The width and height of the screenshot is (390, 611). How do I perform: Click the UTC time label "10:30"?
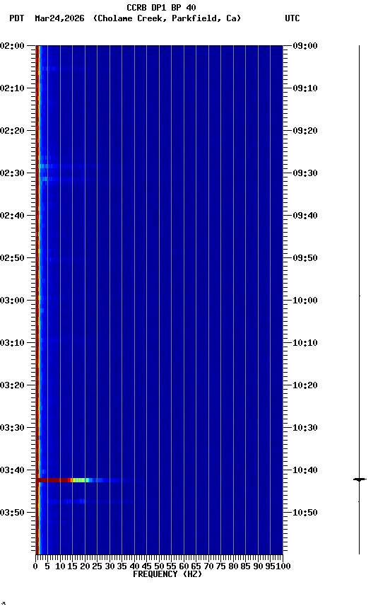[305, 428]
